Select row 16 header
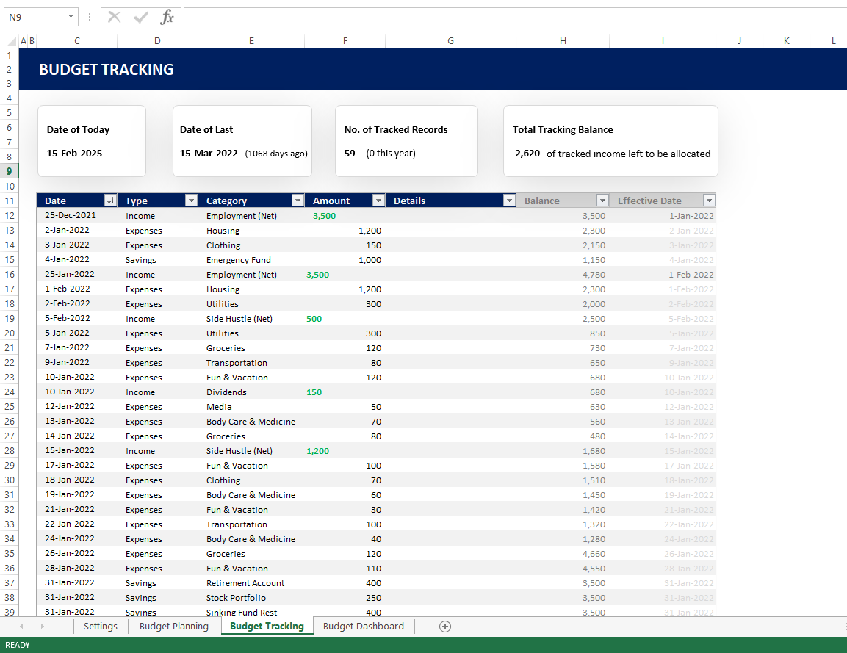The width and height of the screenshot is (847, 653). pos(10,274)
